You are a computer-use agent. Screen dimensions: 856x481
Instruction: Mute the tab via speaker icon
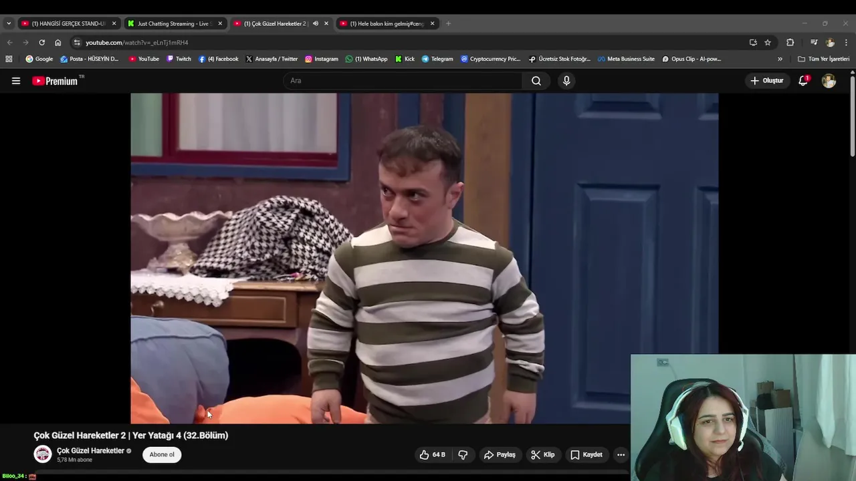(x=315, y=23)
